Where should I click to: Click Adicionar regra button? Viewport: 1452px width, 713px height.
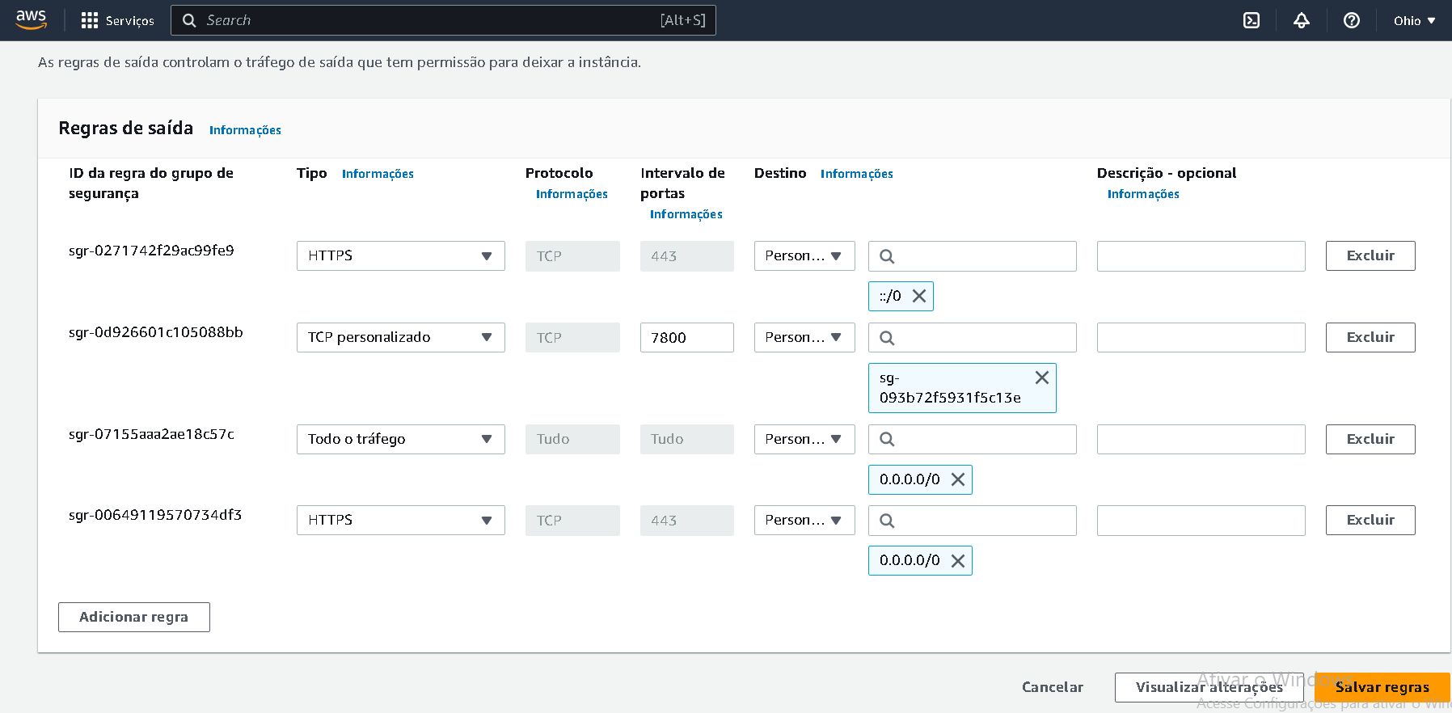133,617
